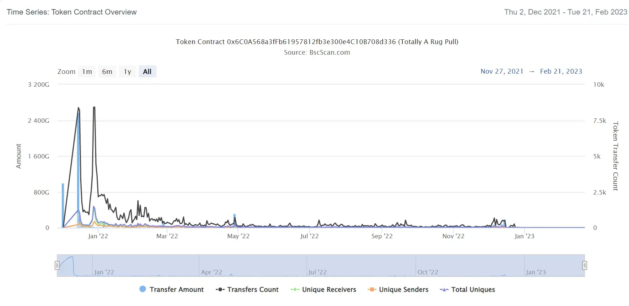Click the 3 200G amount axis label
629x306 pixels.
tap(39, 85)
